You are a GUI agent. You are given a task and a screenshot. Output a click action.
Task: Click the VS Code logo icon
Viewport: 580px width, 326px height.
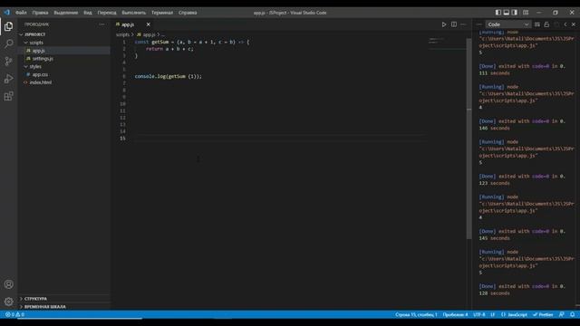[6, 12]
